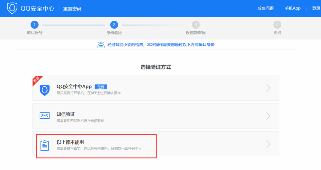Click the 登录 link in header
The width and height of the screenshot is (321, 170).
coord(316,8)
